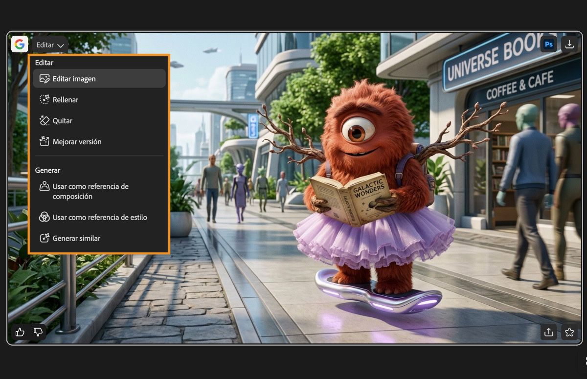Click the Mejorar versión upscale icon

pos(45,142)
